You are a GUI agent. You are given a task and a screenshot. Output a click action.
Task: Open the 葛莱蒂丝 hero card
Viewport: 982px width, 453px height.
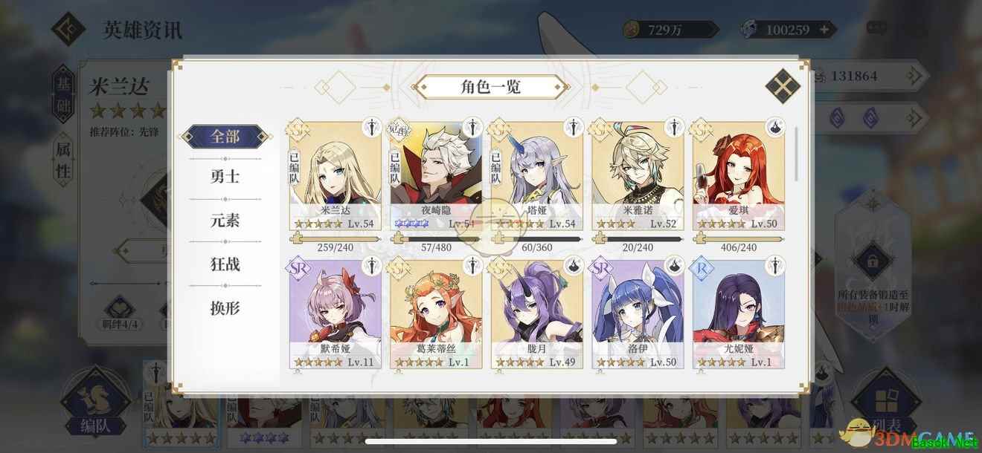point(436,314)
